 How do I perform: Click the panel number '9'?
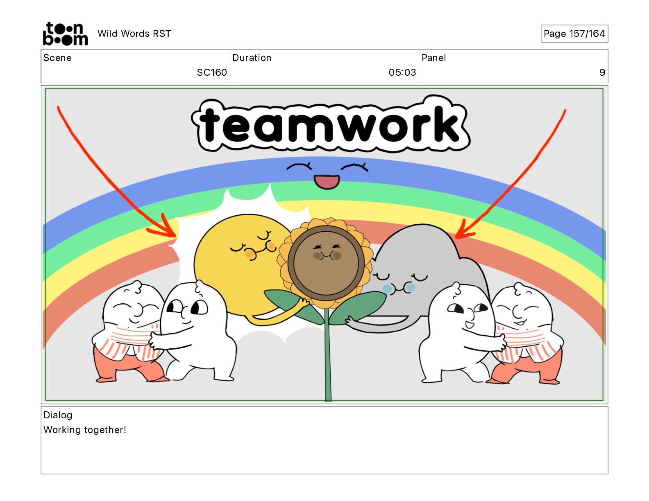pos(602,72)
